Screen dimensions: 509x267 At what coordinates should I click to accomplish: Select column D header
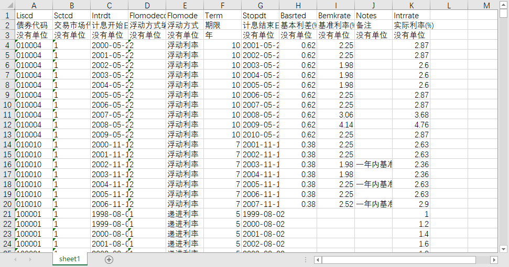147,6
